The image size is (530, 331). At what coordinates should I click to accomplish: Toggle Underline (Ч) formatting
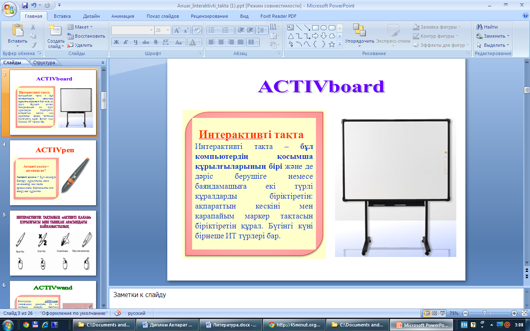[x=136, y=42]
